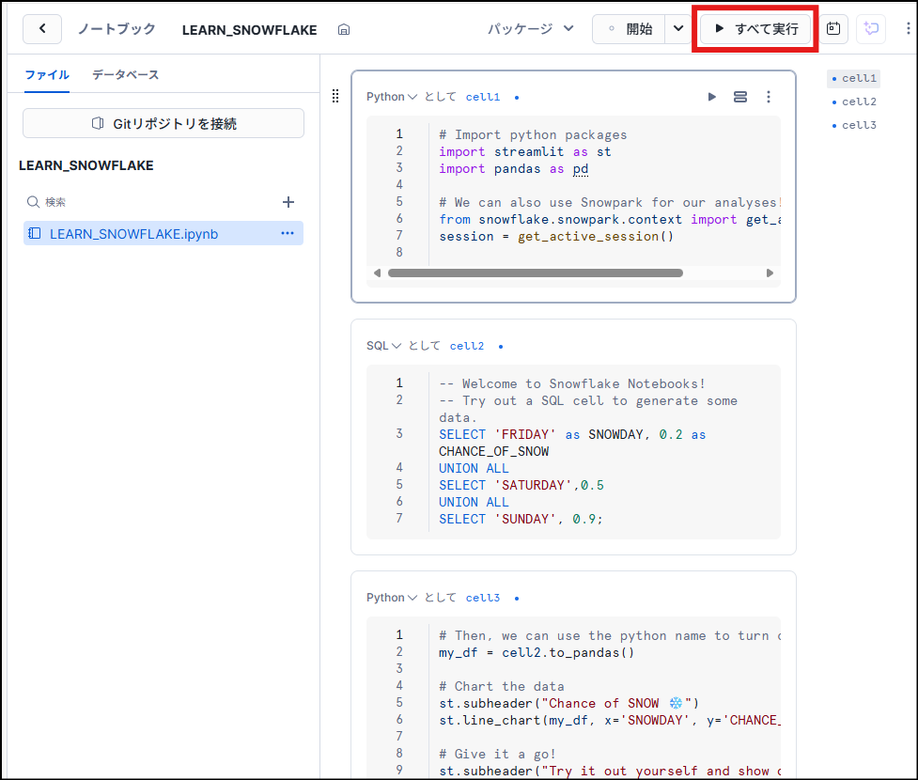Open the header more options menu

click(908, 29)
